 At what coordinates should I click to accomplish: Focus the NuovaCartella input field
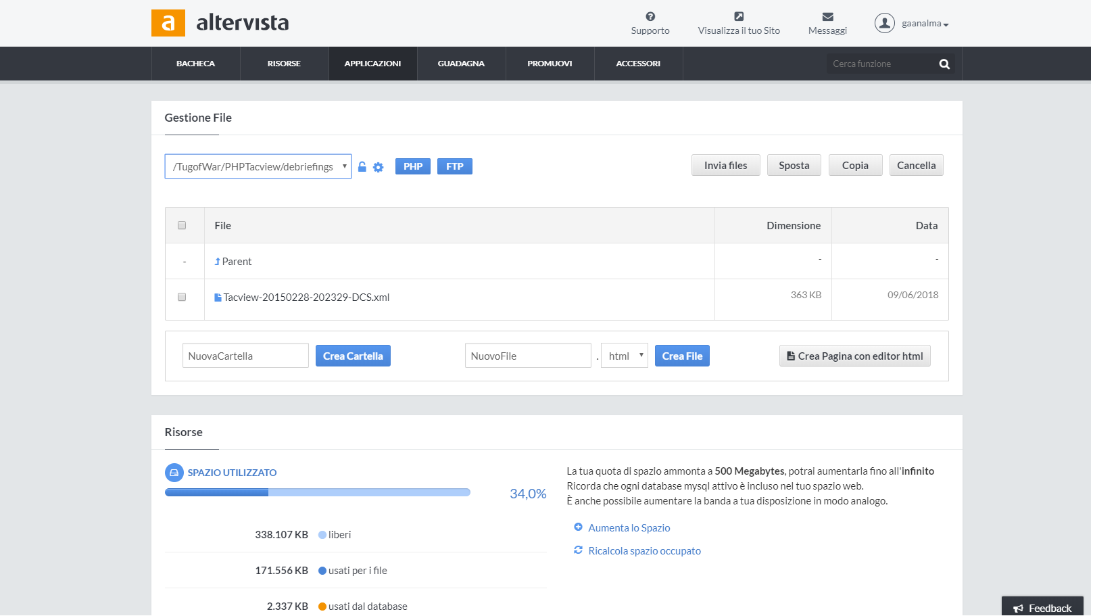tap(245, 356)
